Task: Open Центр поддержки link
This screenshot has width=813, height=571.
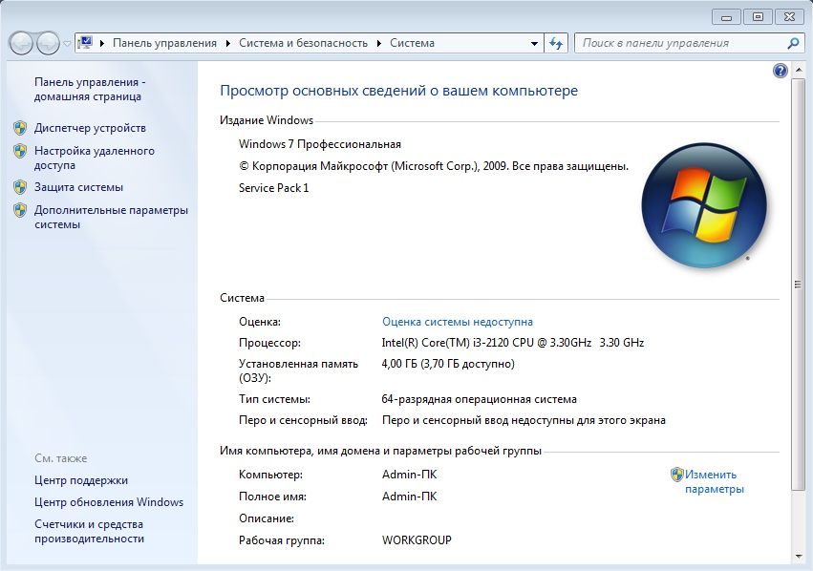Action: click(x=81, y=480)
